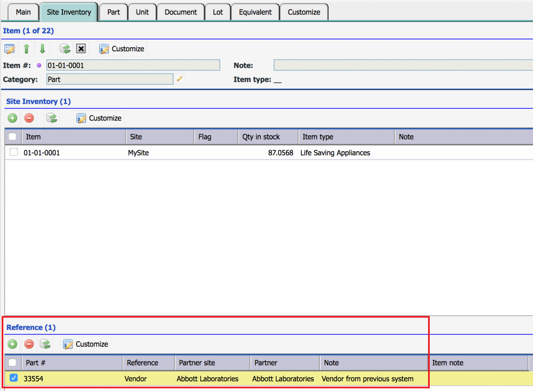Screen dimensions: 533x391
Task: Click Abbott Laboratories in Partner site column
Action: [207, 379]
